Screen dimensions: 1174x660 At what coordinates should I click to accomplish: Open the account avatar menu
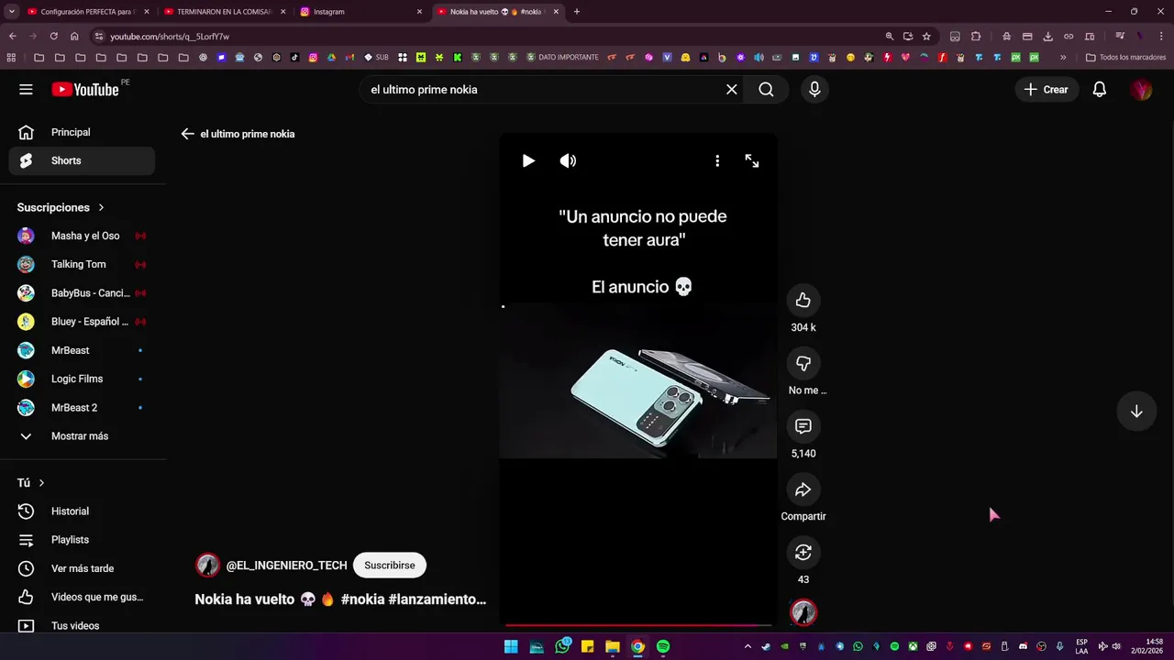[1141, 89]
